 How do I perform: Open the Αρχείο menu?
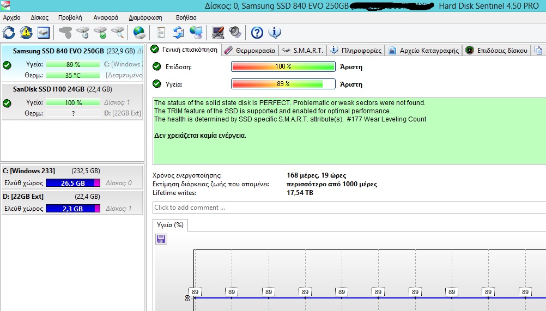11,17
